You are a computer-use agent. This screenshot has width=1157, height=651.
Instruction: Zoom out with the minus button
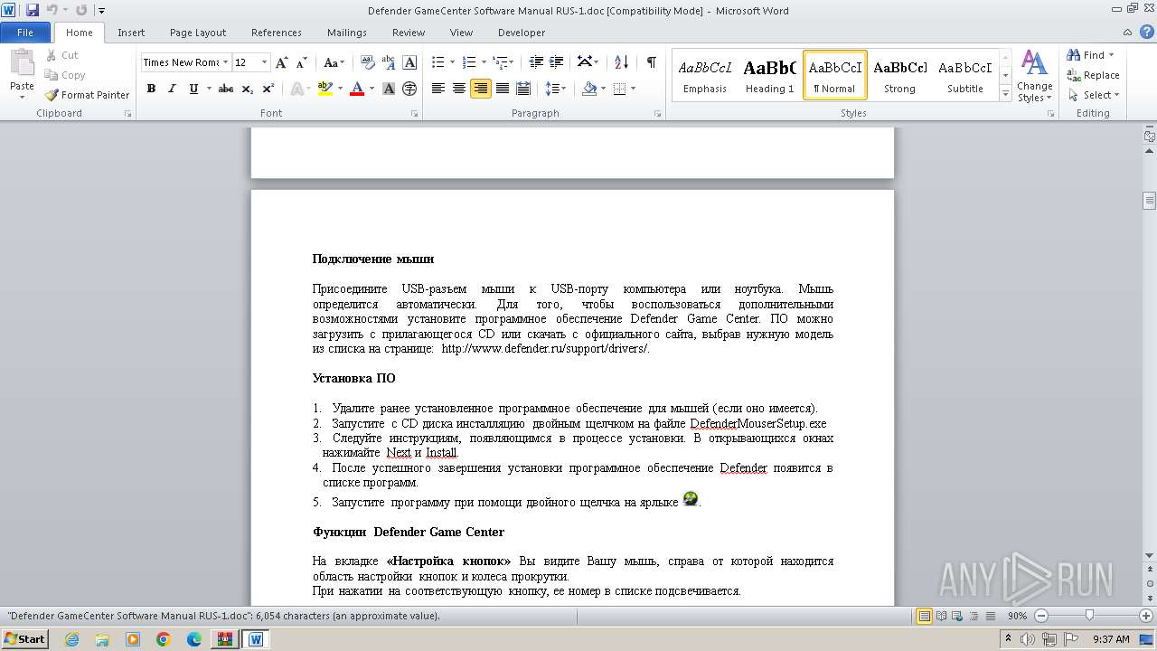[x=1040, y=616]
